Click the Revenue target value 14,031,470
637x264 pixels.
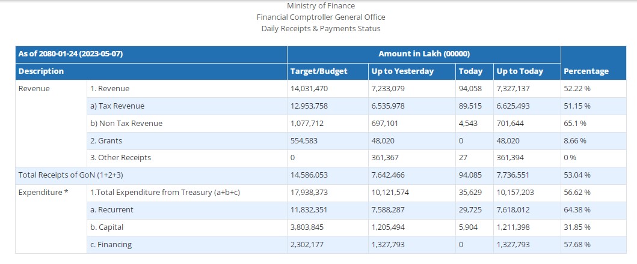coord(309,89)
